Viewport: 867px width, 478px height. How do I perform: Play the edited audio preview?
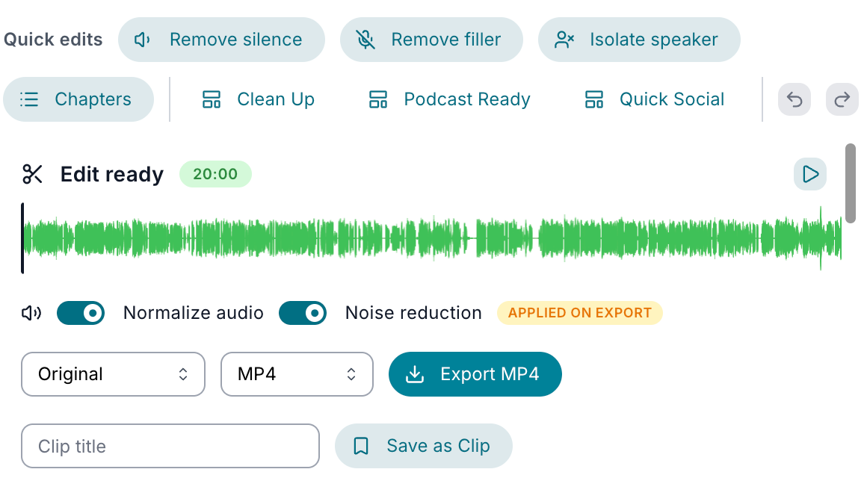(810, 174)
